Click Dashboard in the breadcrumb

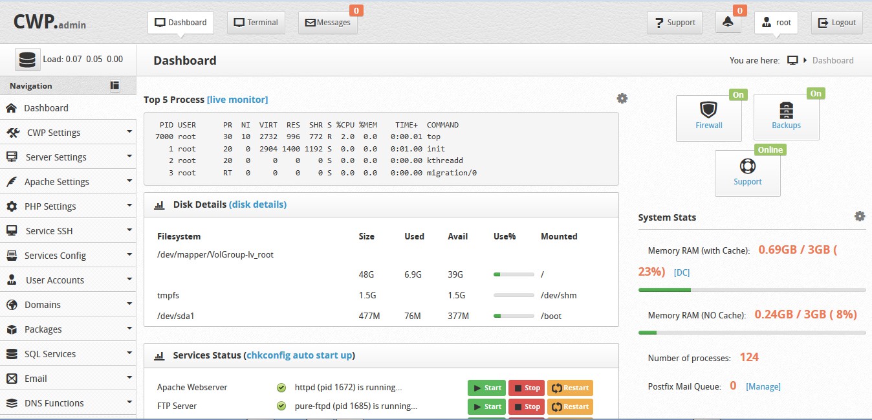tap(833, 60)
